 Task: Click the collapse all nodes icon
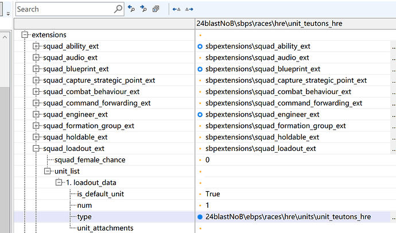[156, 9]
